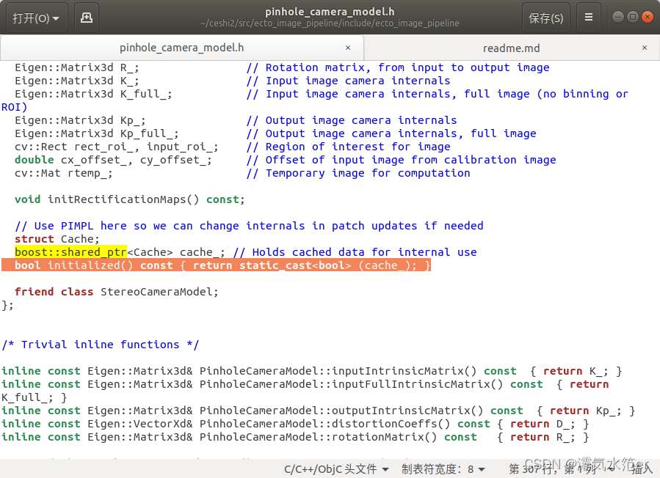The image size is (660, 478).
Task: Click 'cv::Mat rtemp_;' declaration
Action: [64, 173]
